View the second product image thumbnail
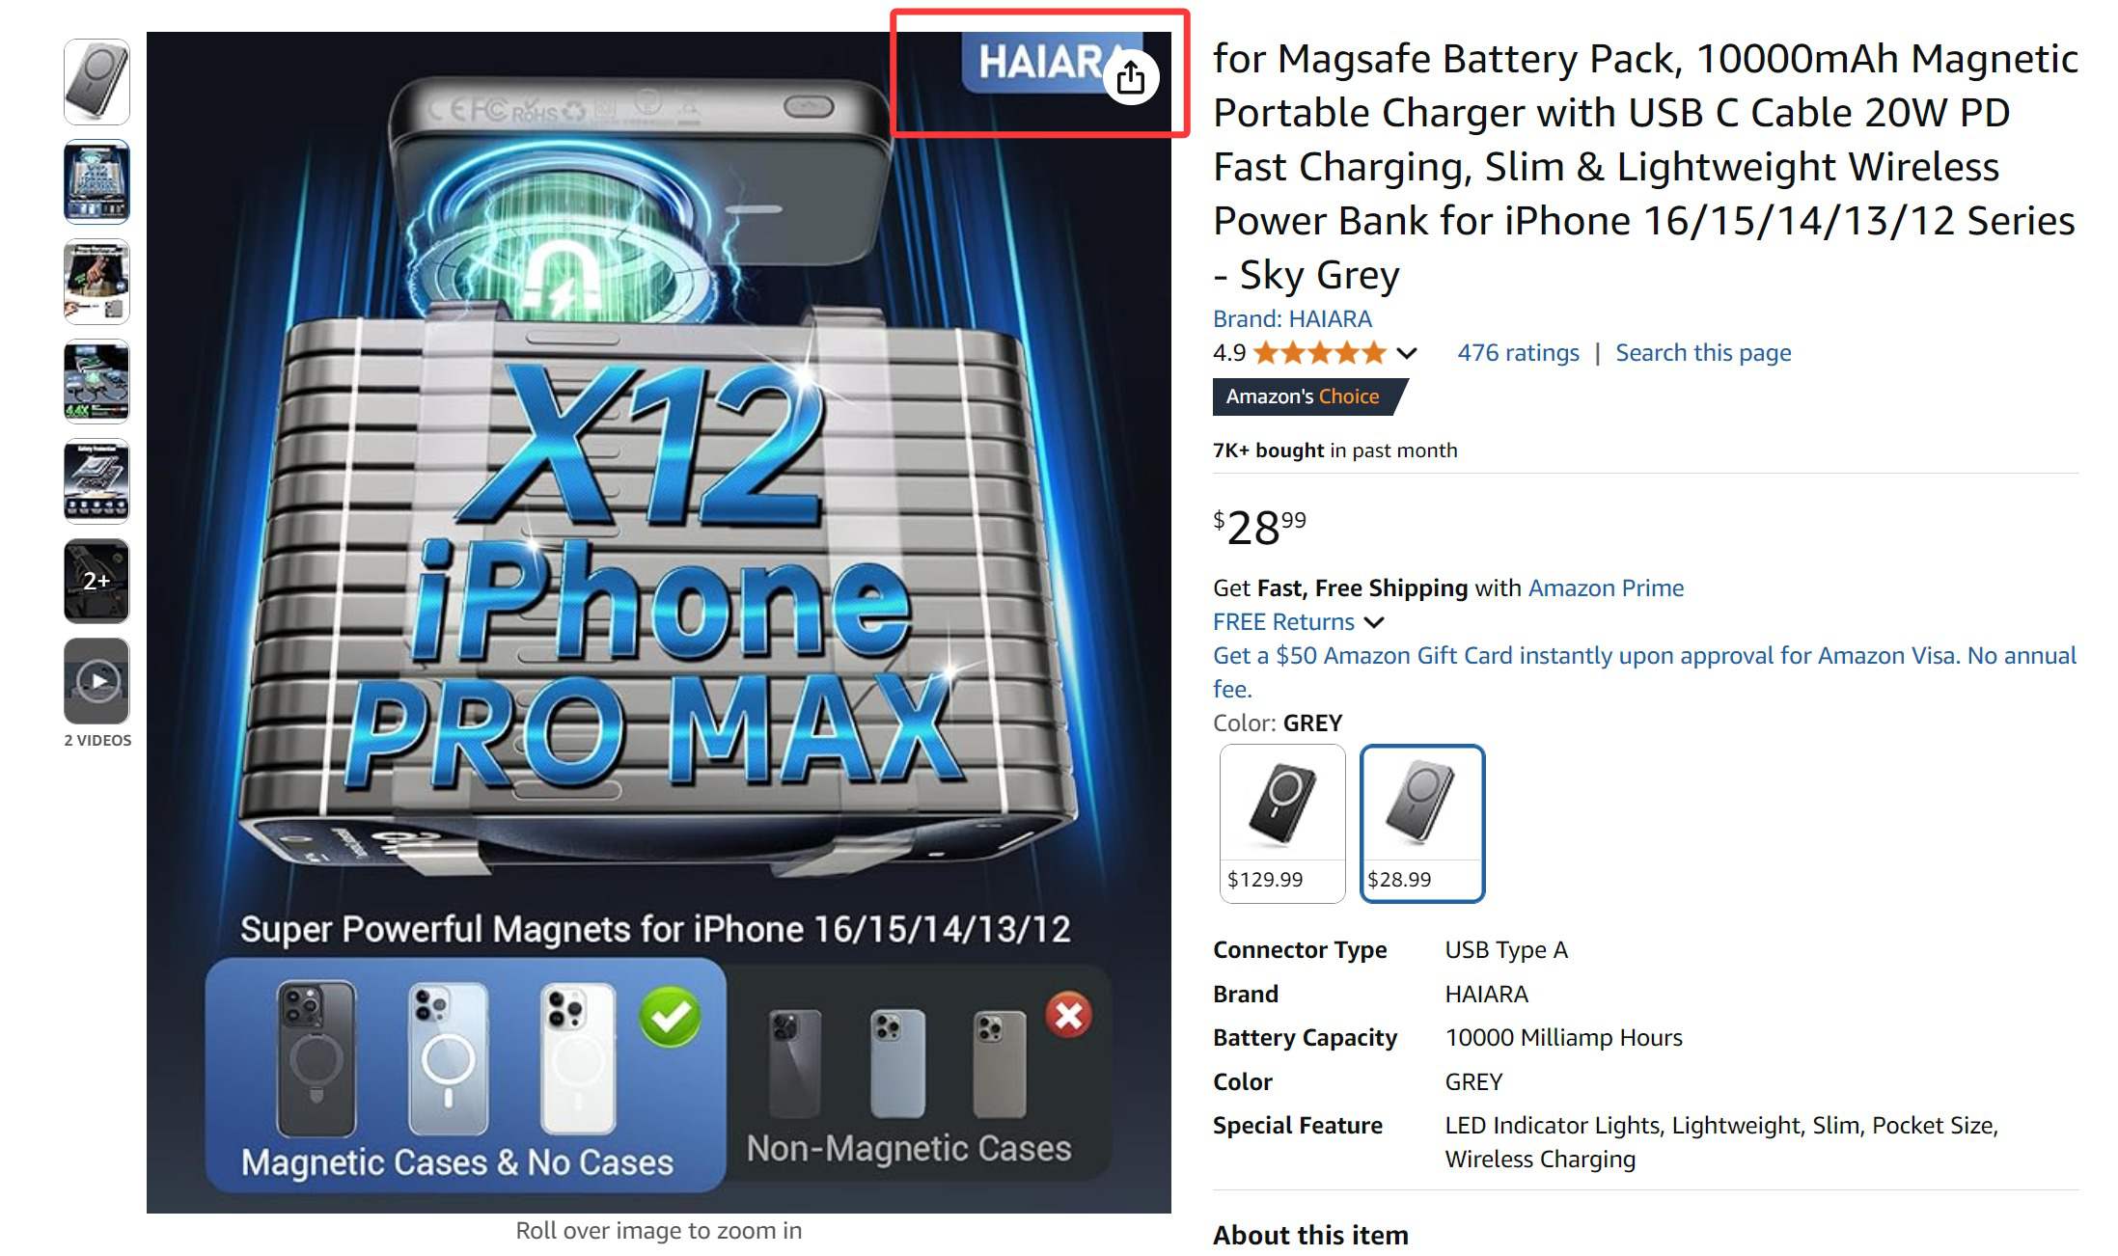2118x1256 pixels. 96,181
